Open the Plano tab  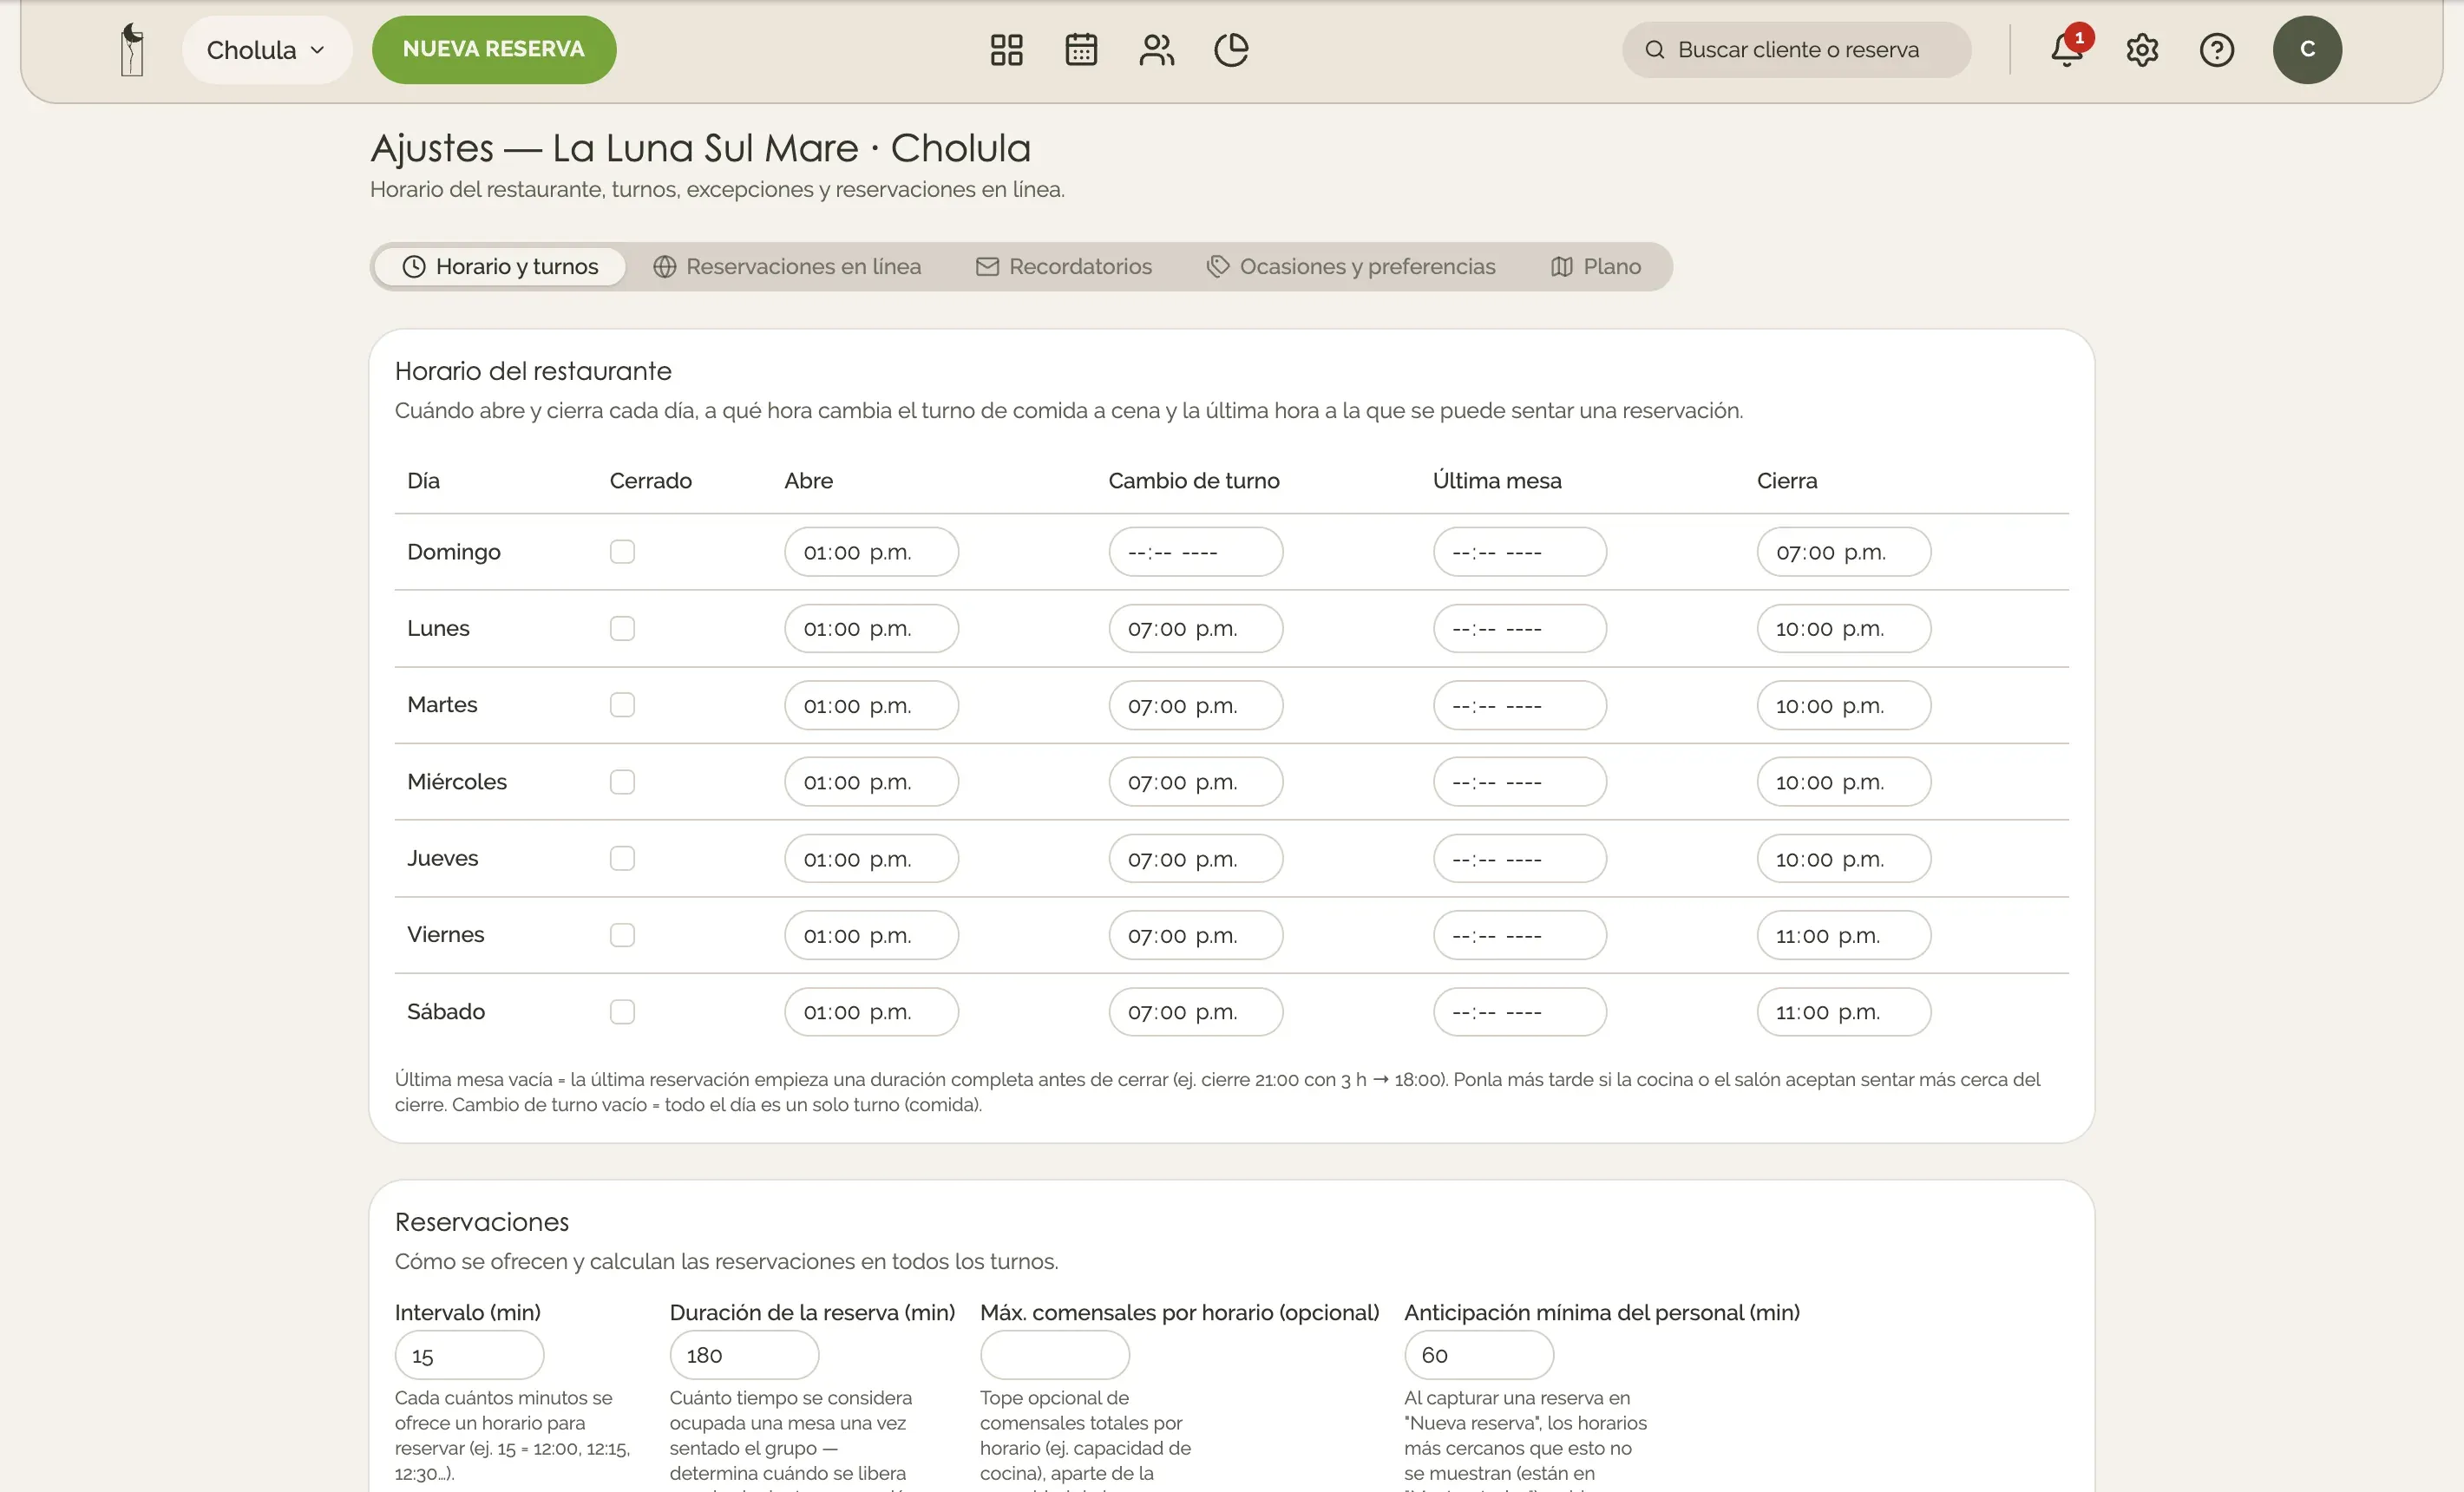coord(1596,266)
